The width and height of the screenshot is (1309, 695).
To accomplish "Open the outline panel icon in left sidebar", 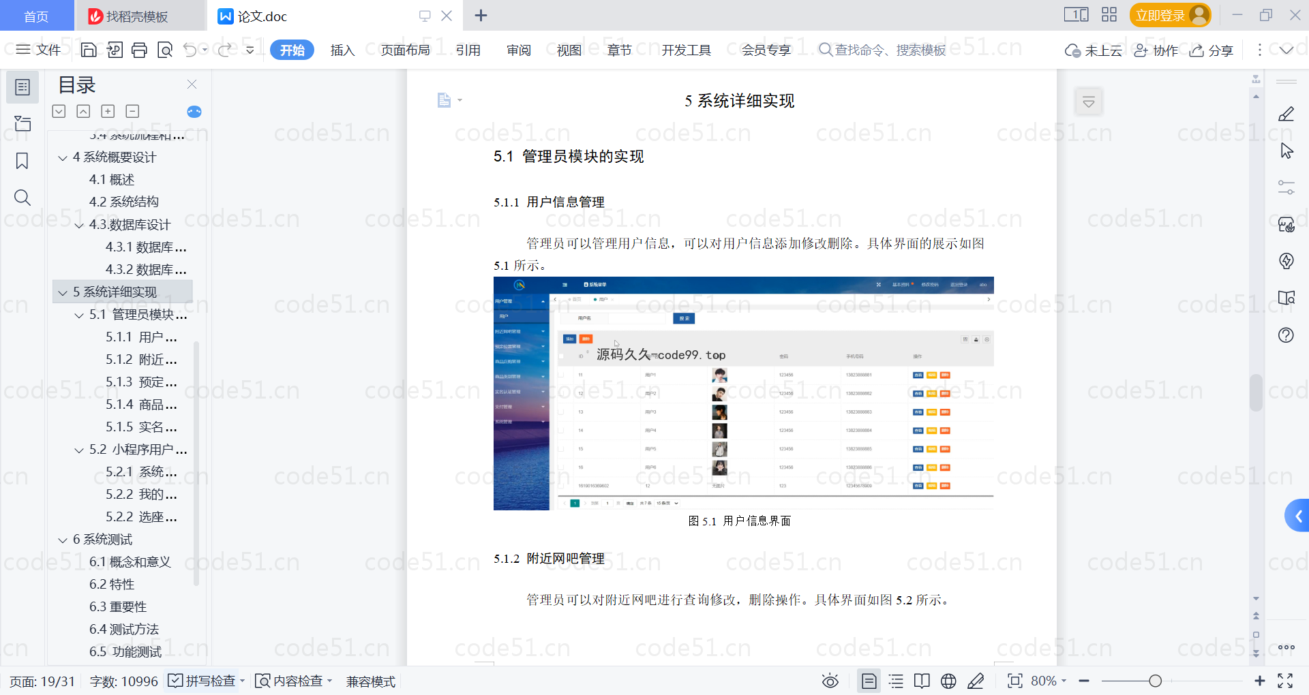I will pos(22,87).
